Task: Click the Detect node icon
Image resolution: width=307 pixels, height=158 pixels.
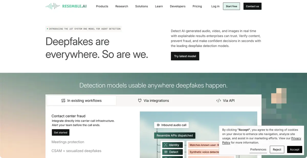Action: 166,152
